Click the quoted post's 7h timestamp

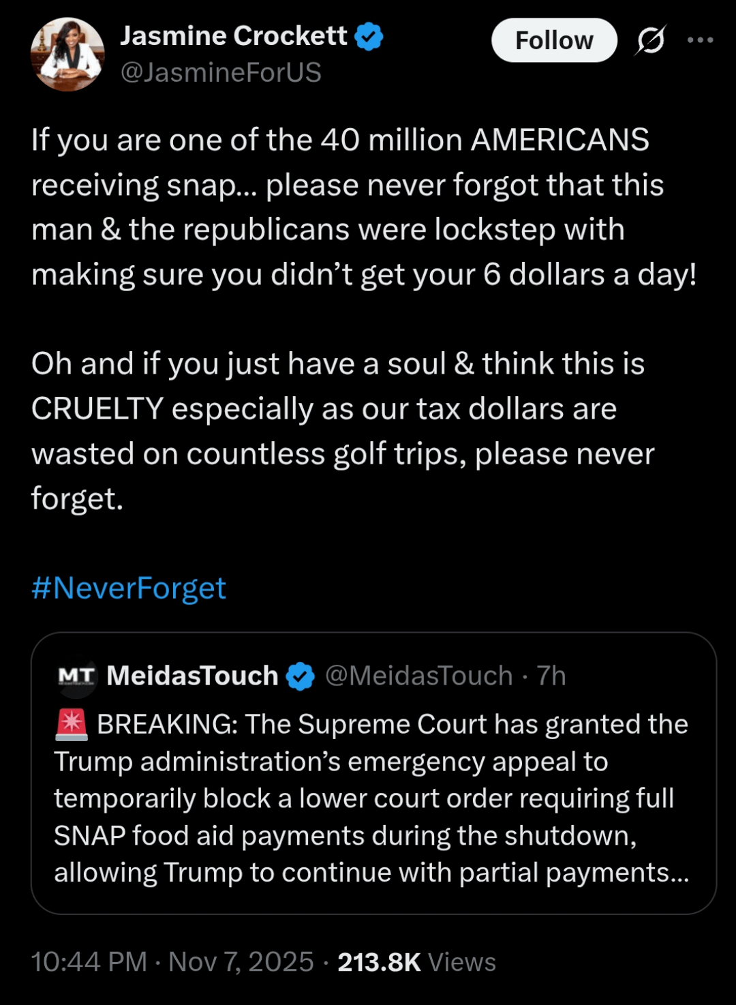pyautogui.click(x=551, y=676)
